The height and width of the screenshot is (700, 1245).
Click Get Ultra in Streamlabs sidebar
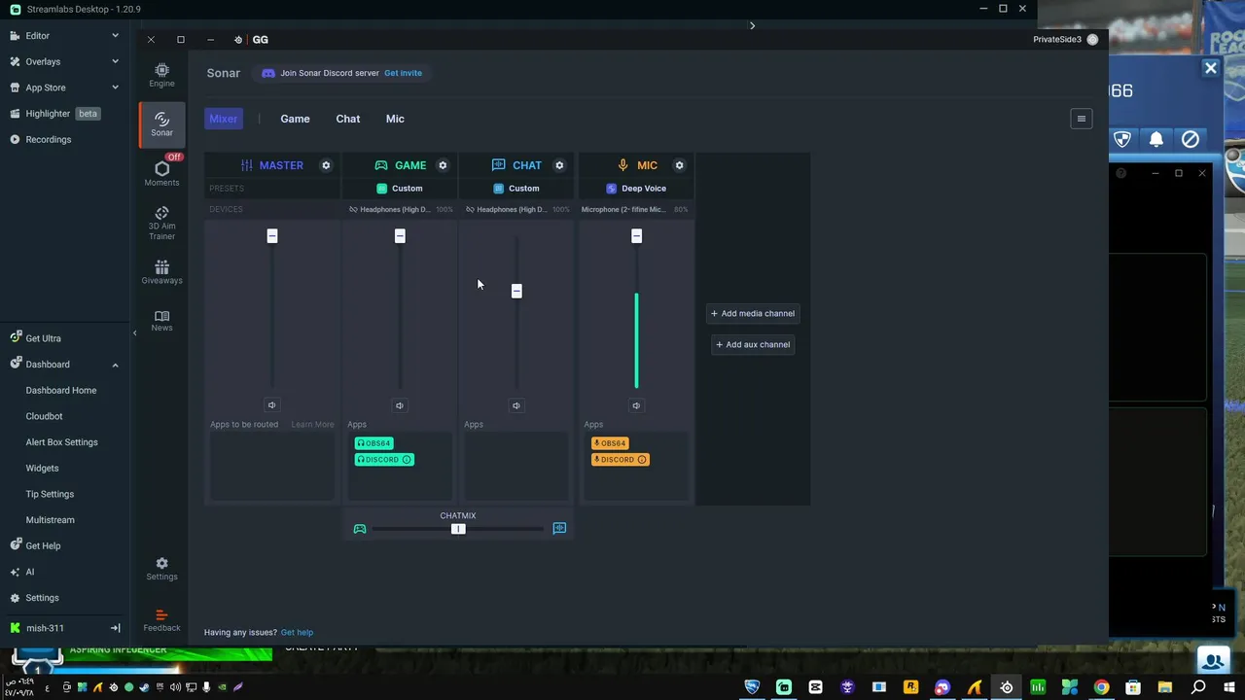[x=36, y=338]
